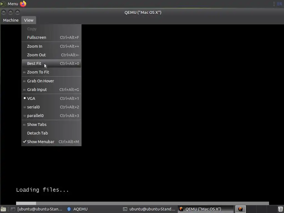Click standalone QEMU icon button in taskbar

(240, 209)
